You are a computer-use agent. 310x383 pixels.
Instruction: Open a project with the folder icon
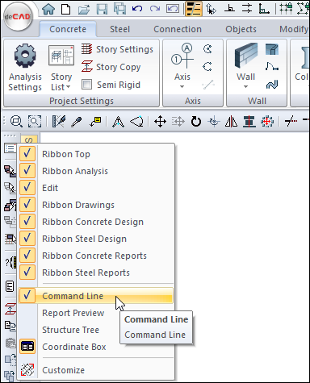(x=84, y=10)
